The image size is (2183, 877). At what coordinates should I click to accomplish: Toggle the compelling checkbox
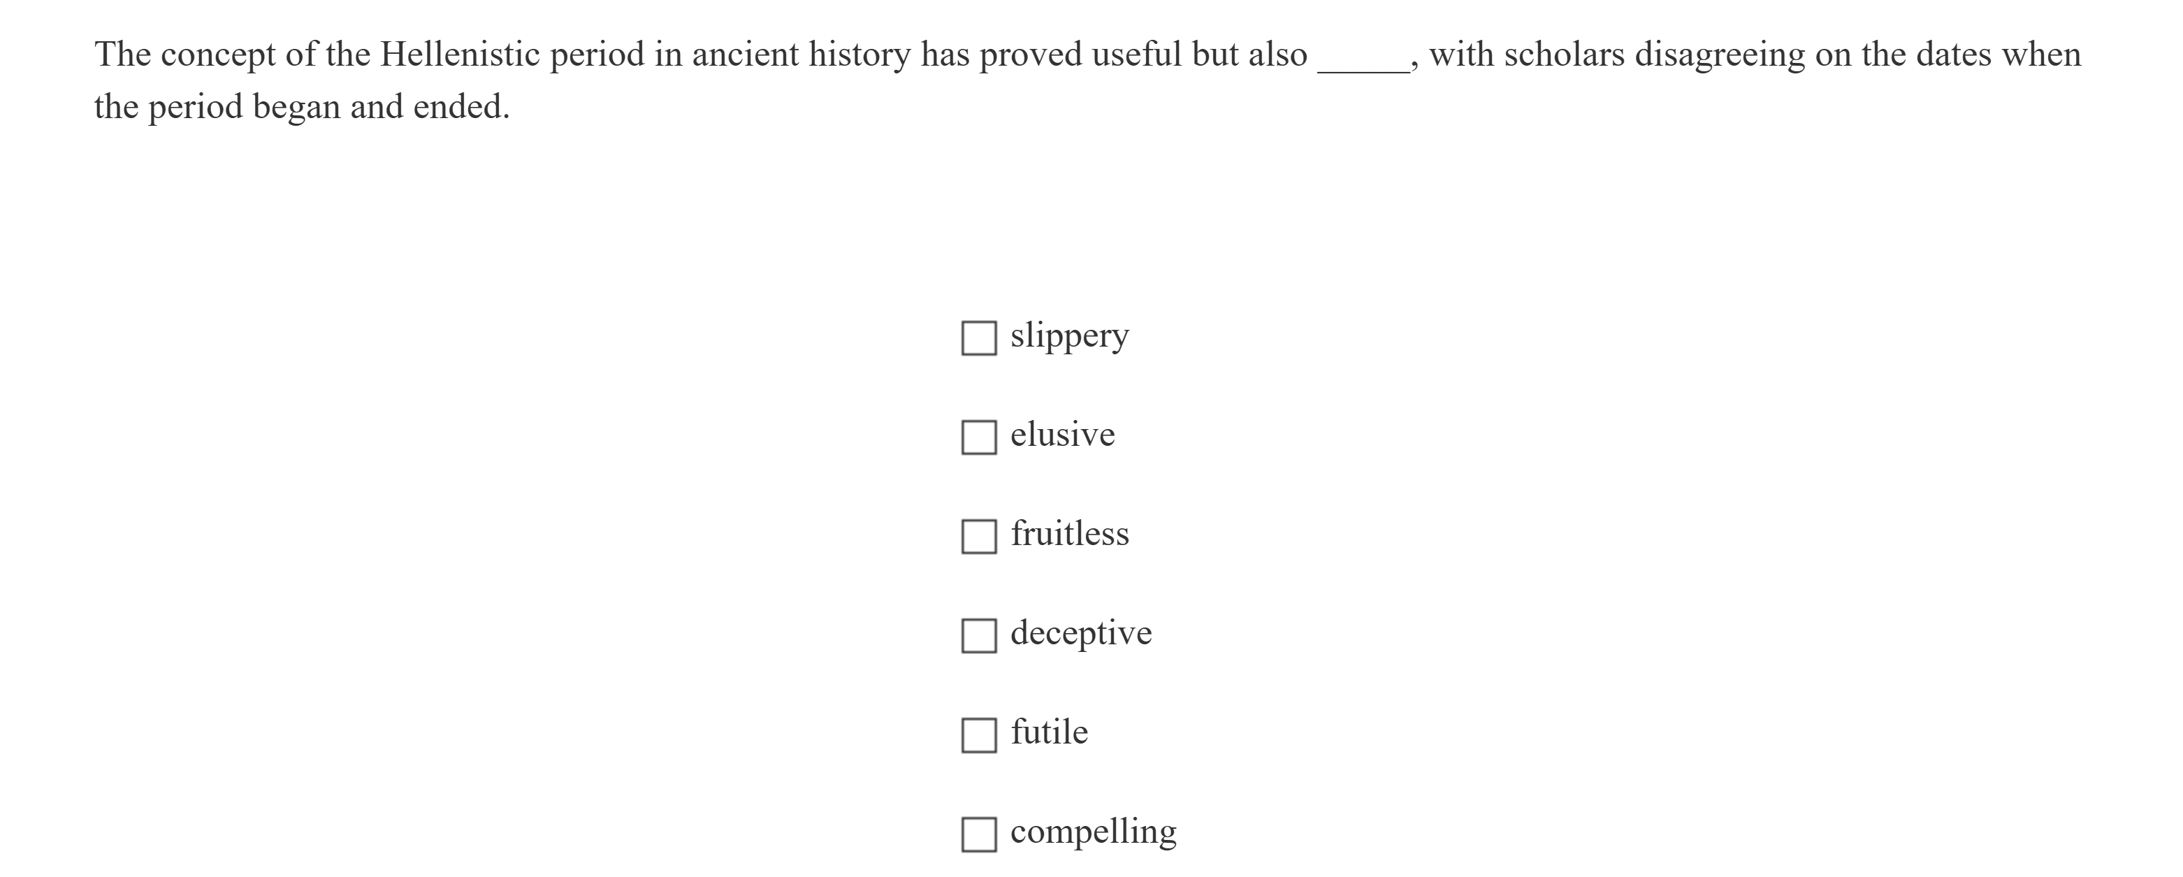[x=979, y=834]
